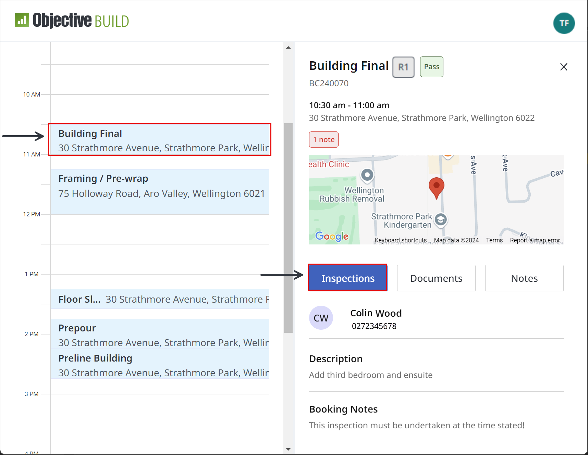The image size is (588, 455).
Task: Switch to the Documents tab
Action: pyautogui.click(x=436, y=278)
